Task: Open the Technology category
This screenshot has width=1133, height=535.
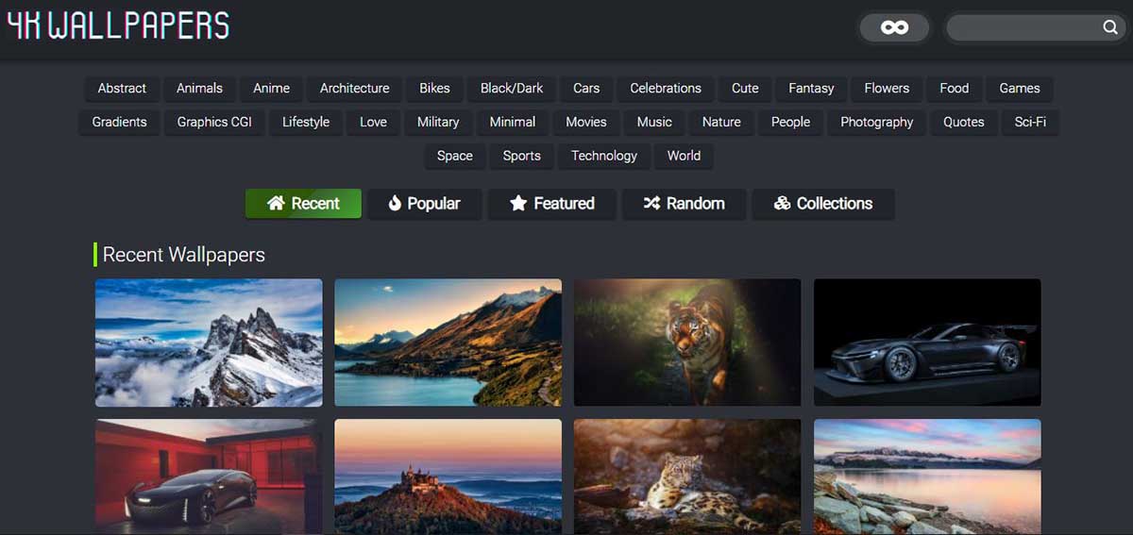Action: click(603, 157)
